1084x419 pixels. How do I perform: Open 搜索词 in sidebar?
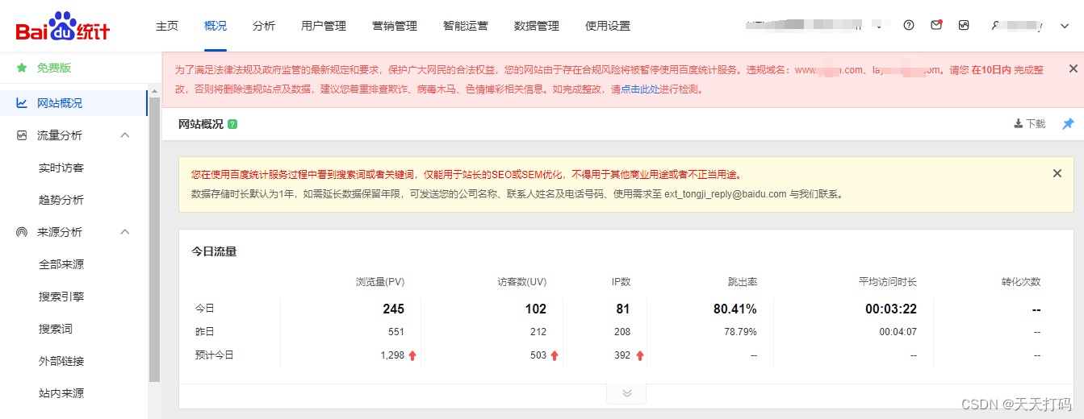(x=56, y=329)
